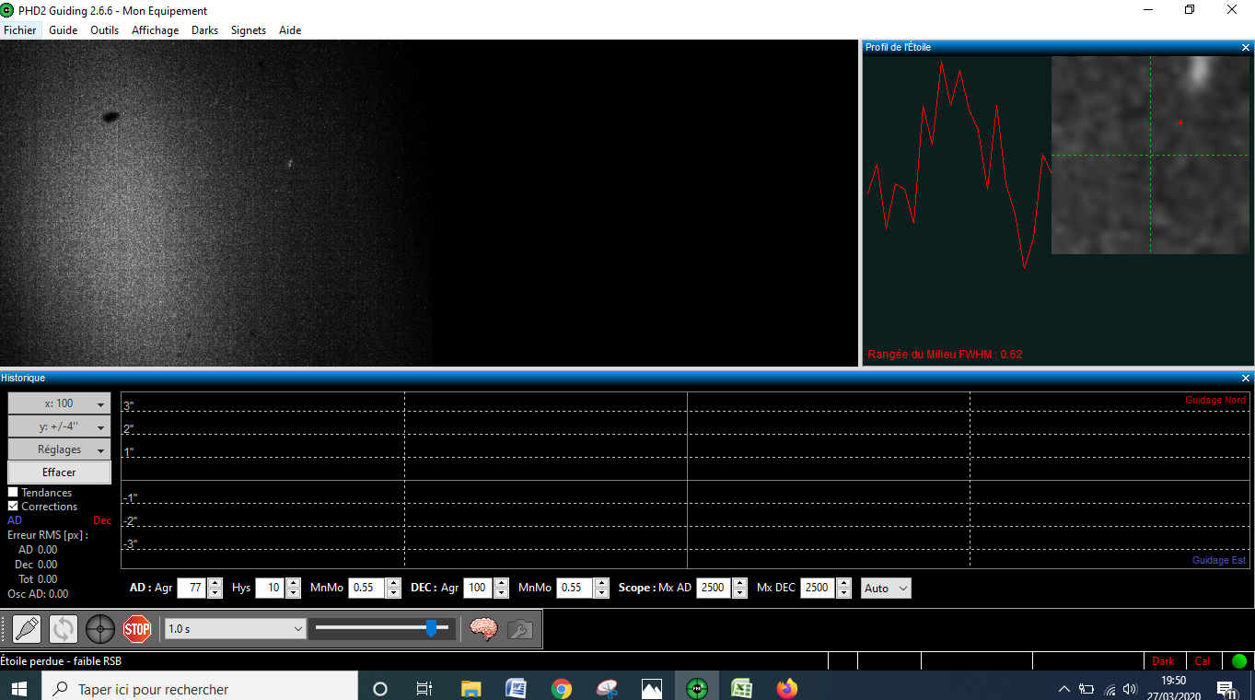This screenshot has height=700, width=1255.
Task: Click the Mx DEC value field
Action: point(819,588)
